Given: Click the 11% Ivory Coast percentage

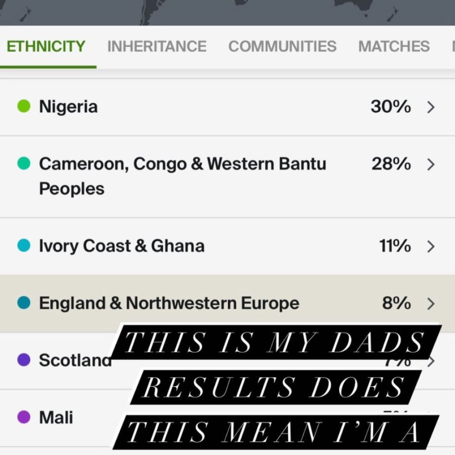Looking at the screenshot, I should tap(395, 246).
